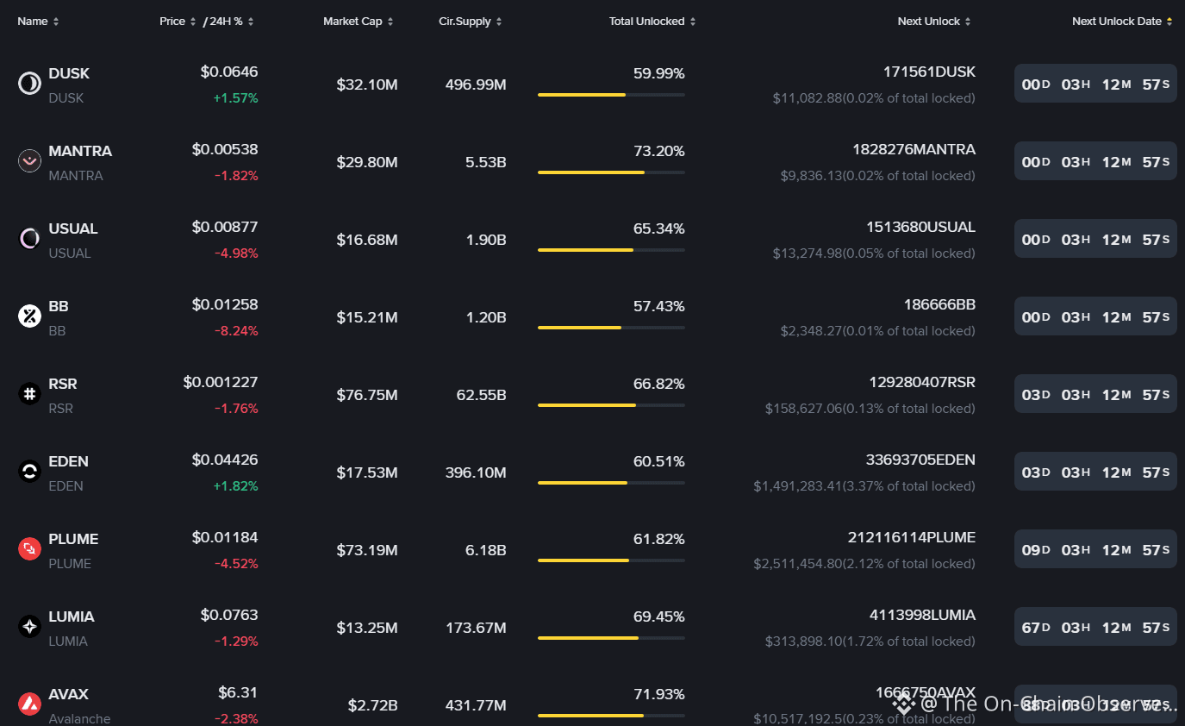Screen dimensions: 1185x726
Task: Open the AVAX token name link
Action: tap(68, 695)
